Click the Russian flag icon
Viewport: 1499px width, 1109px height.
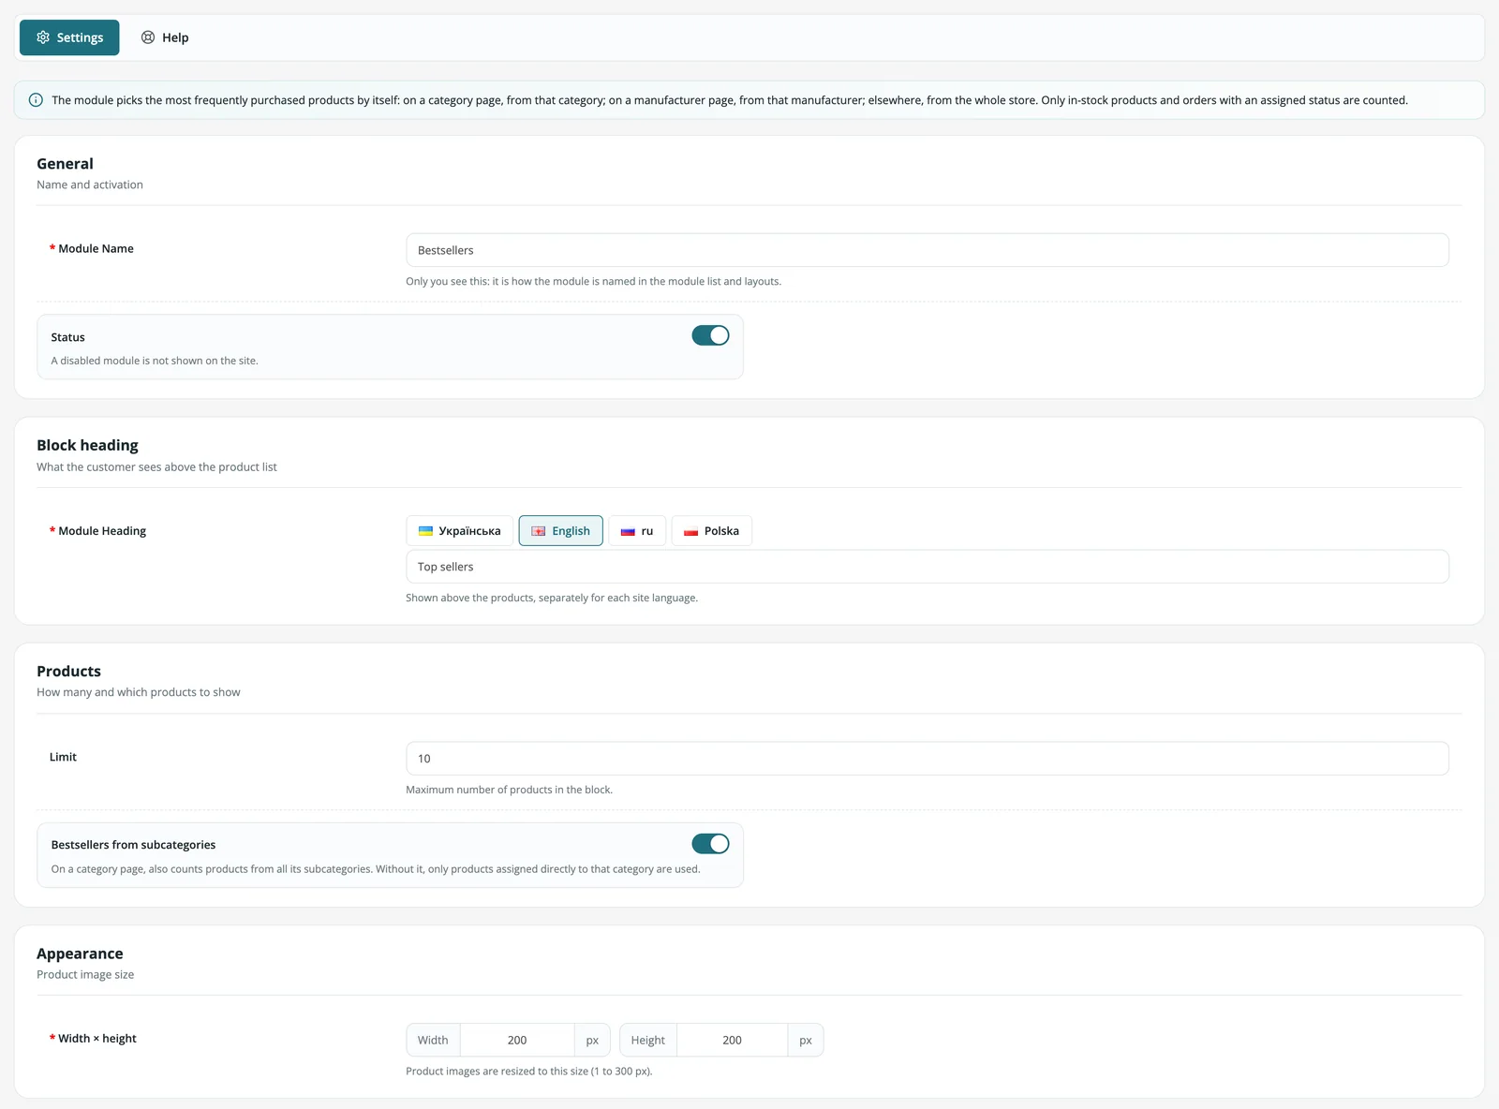click(x=628, y=531)
